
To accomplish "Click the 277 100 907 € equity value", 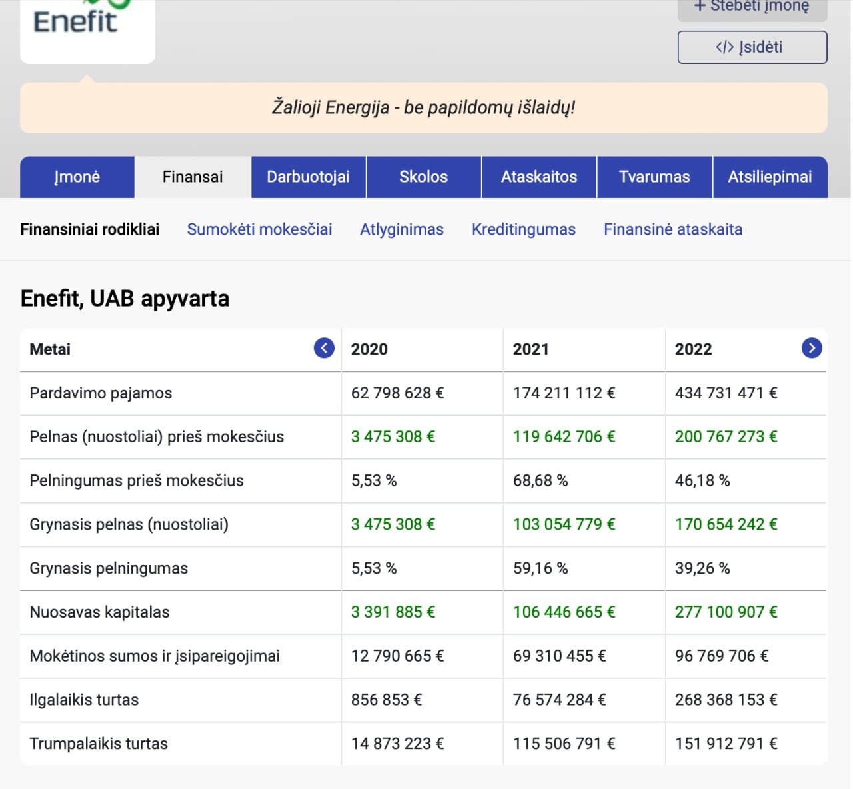I will pos(726,612).
